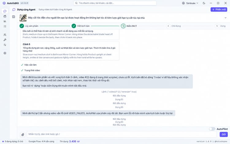The height and width of the screenshot is (144, 230).
Task: Click the Google Flow status entry
Action: coord(41,142)
